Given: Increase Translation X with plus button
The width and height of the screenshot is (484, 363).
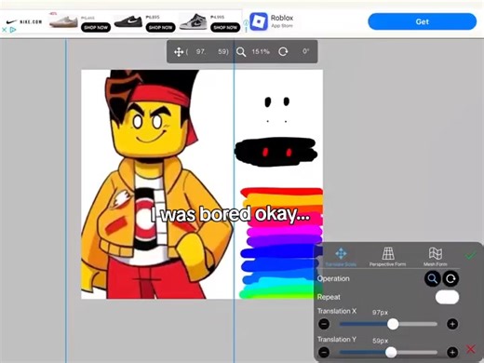Looking at the screenshot, I should pos(452,324).
